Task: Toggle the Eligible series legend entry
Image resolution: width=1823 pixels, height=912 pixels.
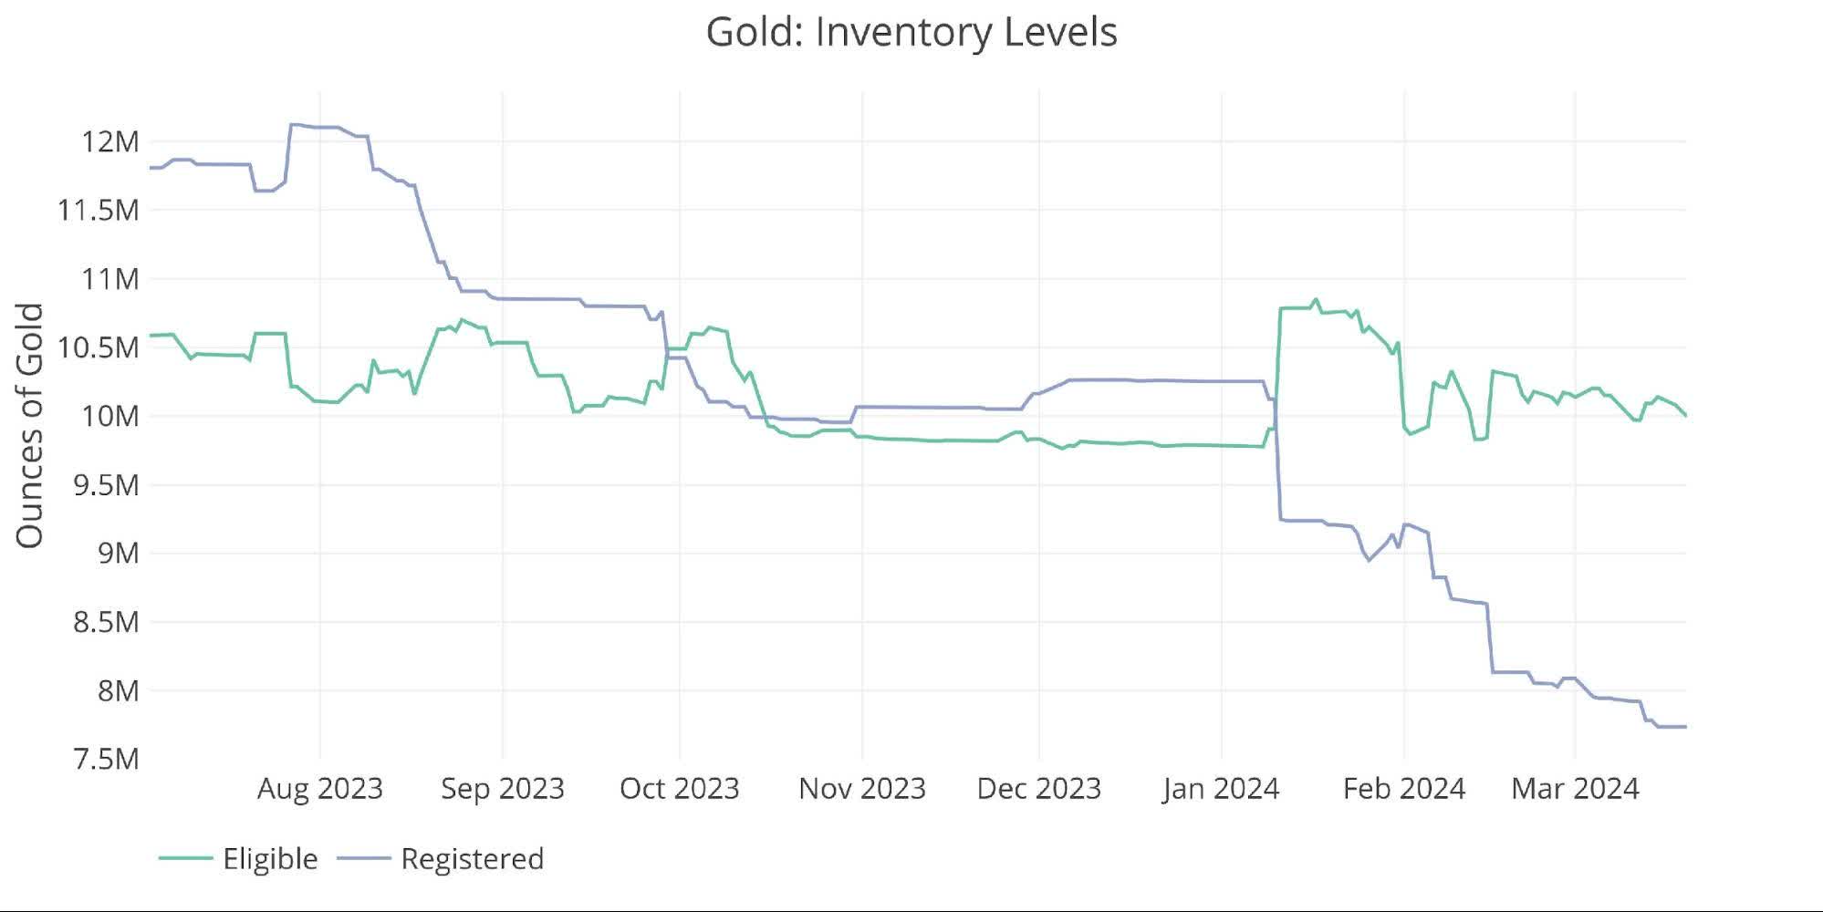Action: coord(269,858)
